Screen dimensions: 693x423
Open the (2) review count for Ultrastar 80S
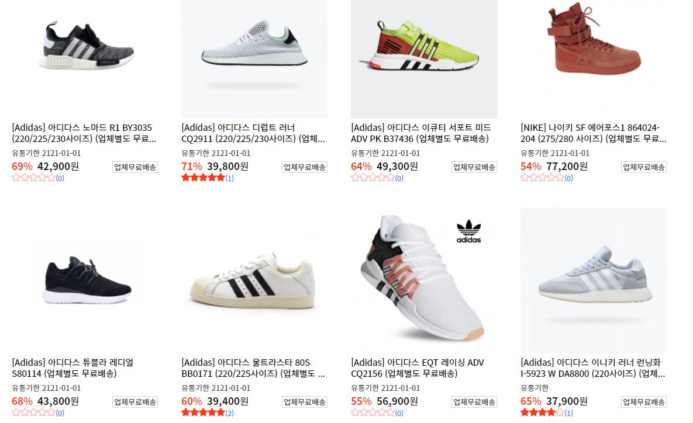[x=230, y=413]
